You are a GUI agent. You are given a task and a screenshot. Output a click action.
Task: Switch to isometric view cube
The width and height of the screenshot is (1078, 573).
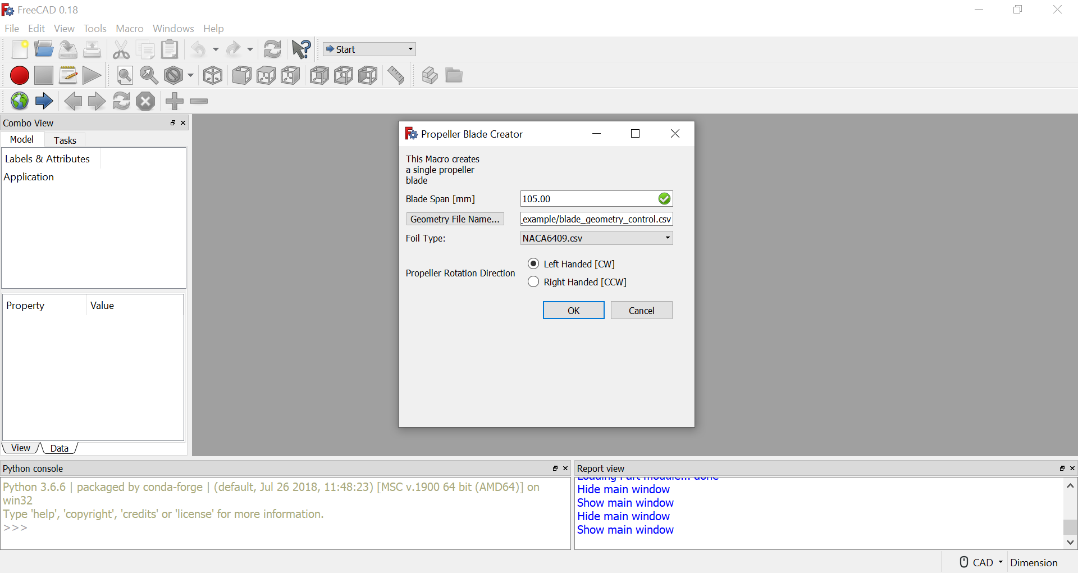[213, 75]
